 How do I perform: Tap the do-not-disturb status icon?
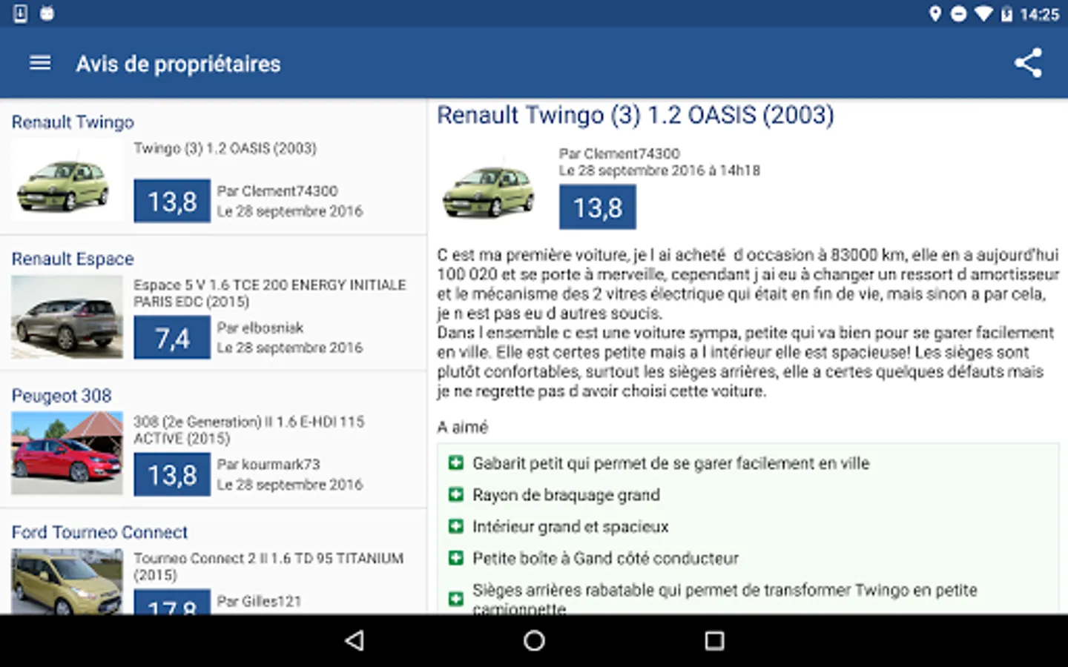[959, 13]
